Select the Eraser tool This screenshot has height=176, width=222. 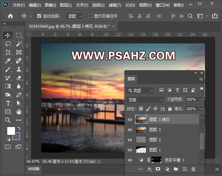(x=19, y=78)
